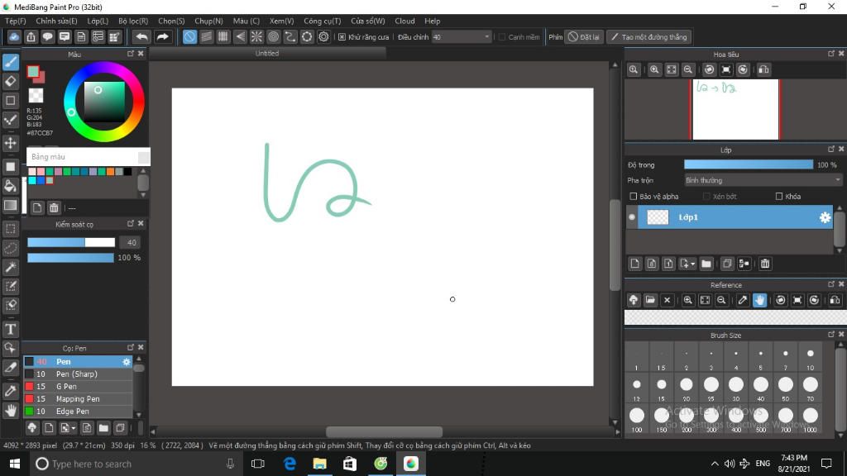Delete layer using trash icon

click(x=765, y=264)
